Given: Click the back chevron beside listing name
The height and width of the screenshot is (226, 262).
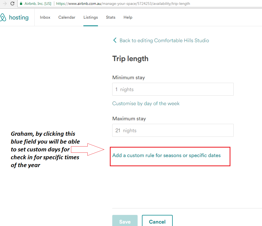Looking at the screenshot, I should (x=115, y=40).
